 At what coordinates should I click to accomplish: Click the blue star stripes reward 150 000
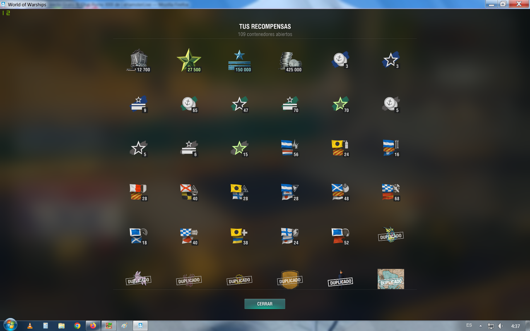pyautogui.click(x=239, y=61)
